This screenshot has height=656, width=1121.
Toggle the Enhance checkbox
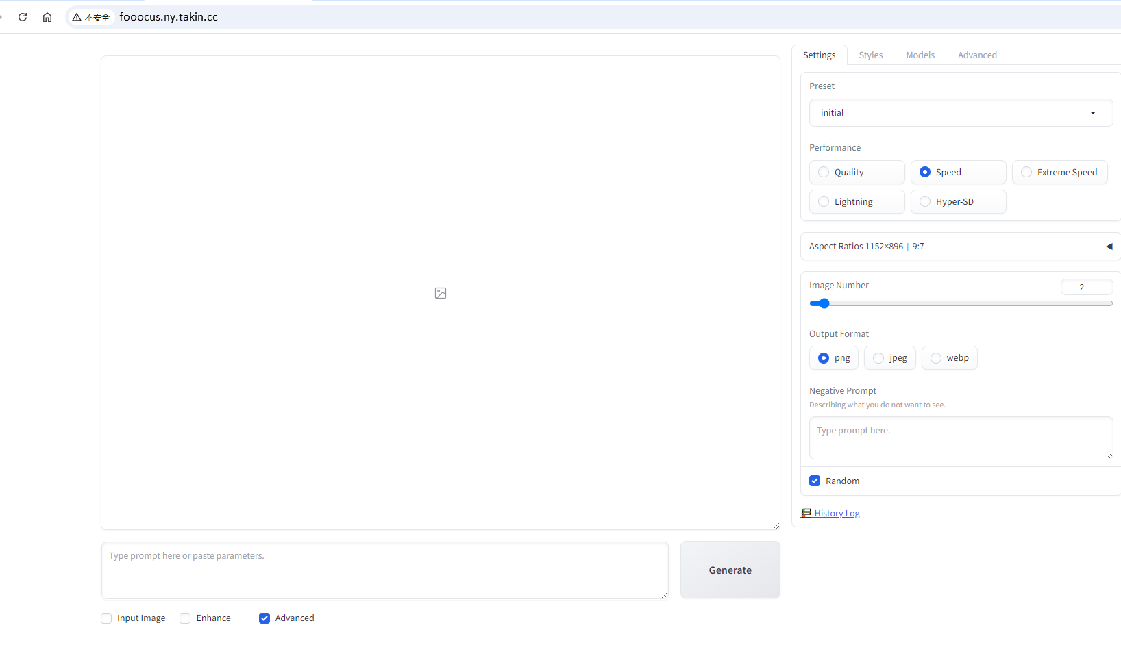point(185,618)
